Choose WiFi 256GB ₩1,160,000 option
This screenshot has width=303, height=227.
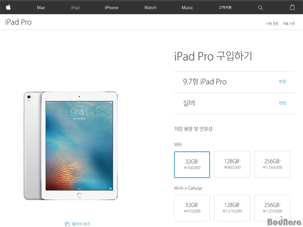coord(272,164)
